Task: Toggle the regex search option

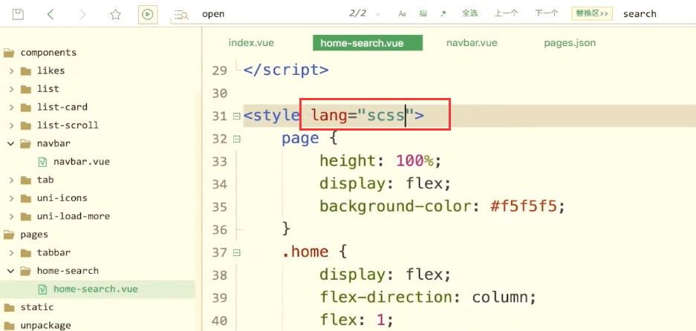Action: (443, 14)
